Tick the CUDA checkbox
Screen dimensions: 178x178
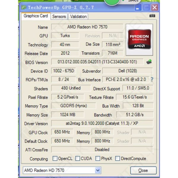coord(77,158)
